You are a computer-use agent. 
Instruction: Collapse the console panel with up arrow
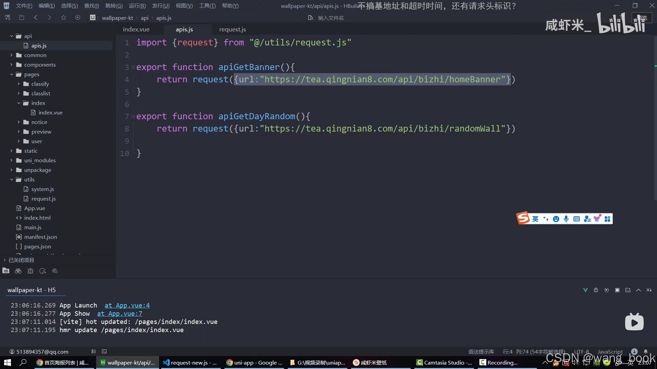click(x=639, y=290)
